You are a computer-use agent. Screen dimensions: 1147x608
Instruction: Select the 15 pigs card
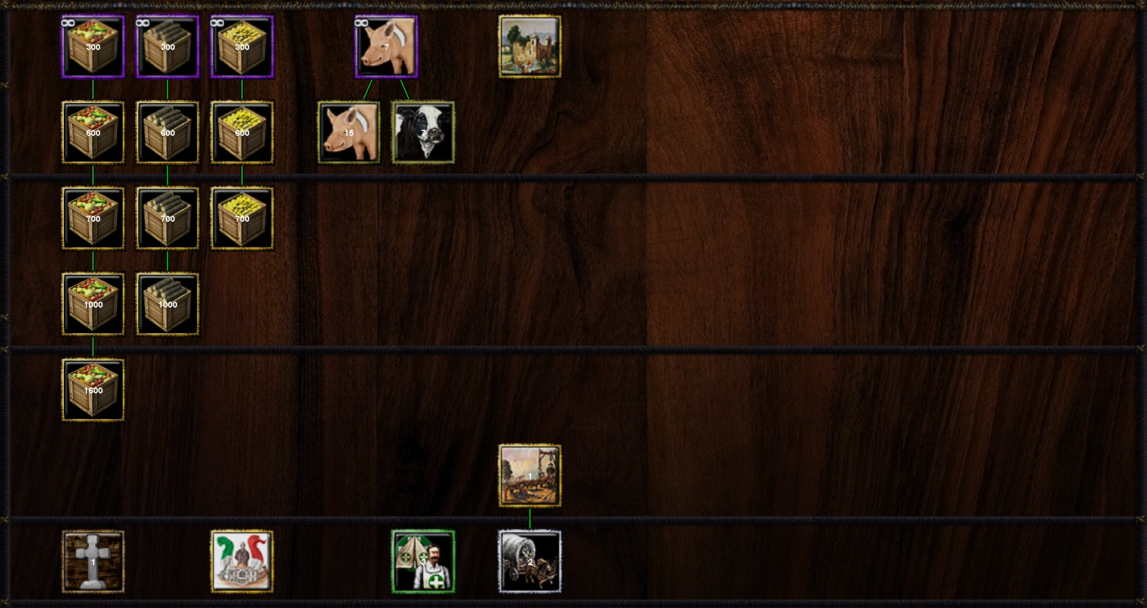click(x=349, y=132)
